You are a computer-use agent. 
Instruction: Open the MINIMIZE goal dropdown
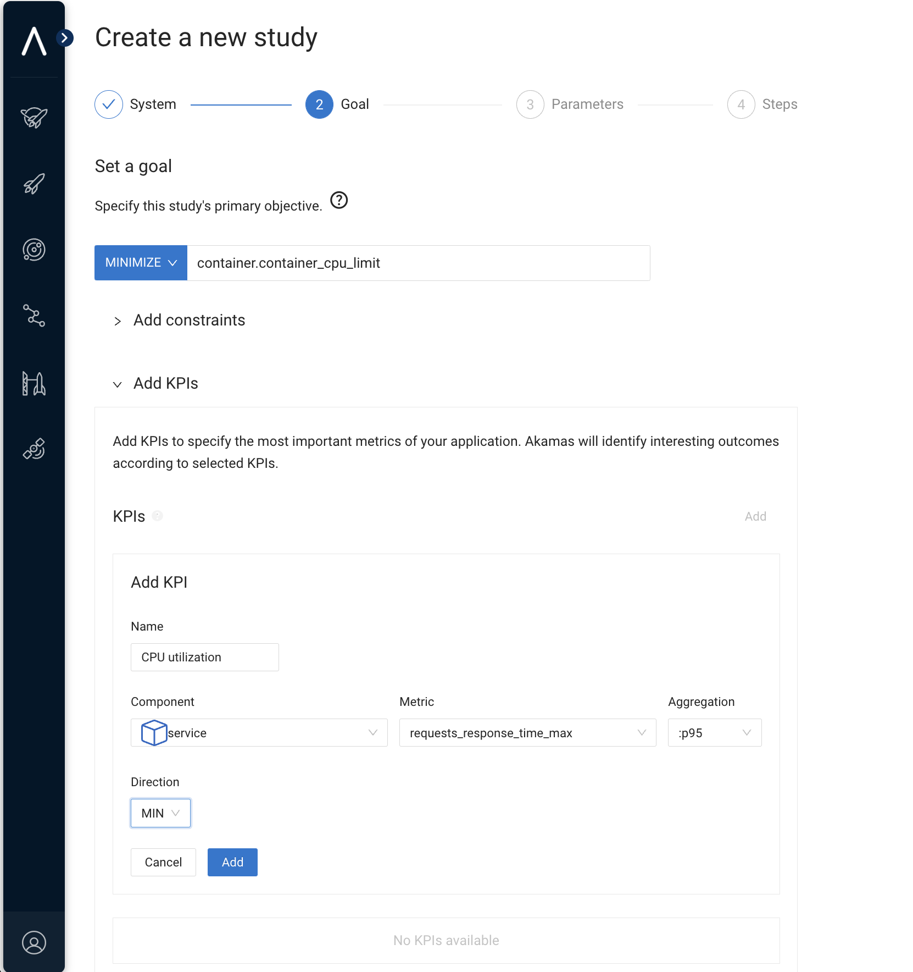coord(141,263)
